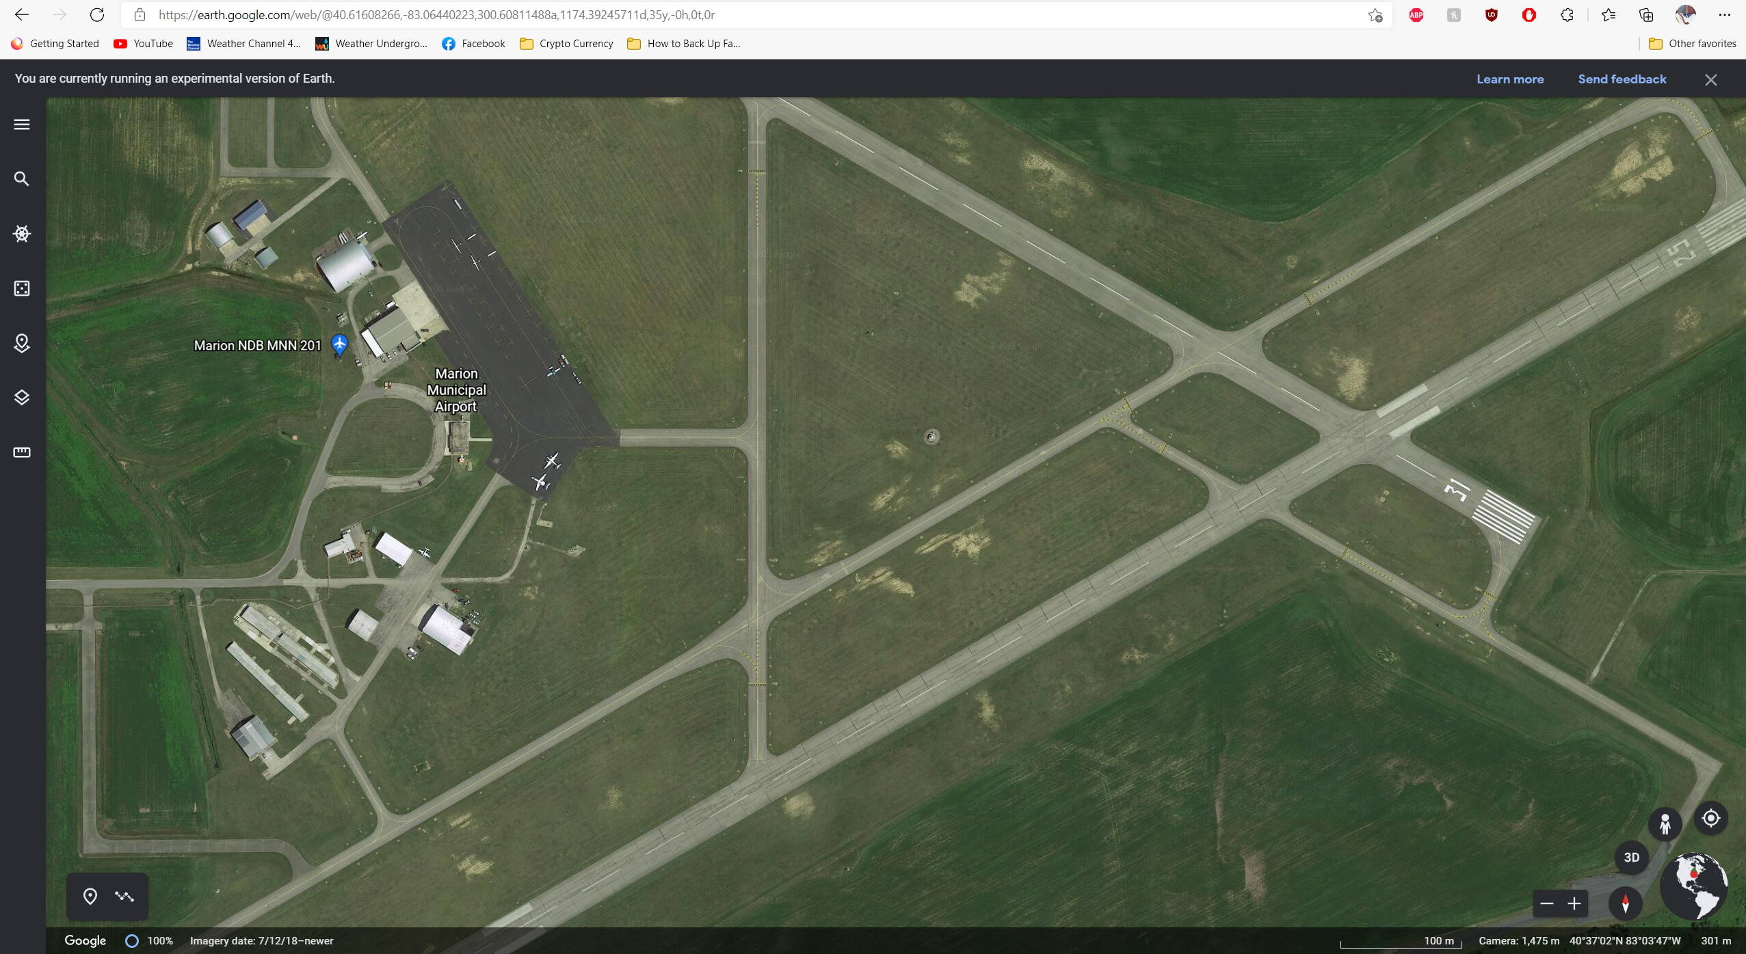Viewport: 1746px width, 954px height.
Task: Click Send feedback link
Action: 1622,79
